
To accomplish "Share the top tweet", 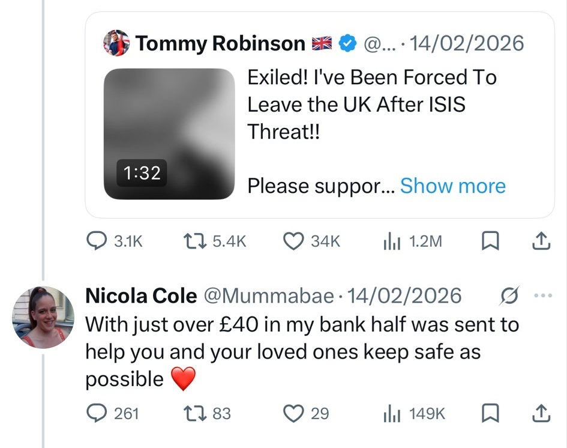I will (x=541, y=241).
